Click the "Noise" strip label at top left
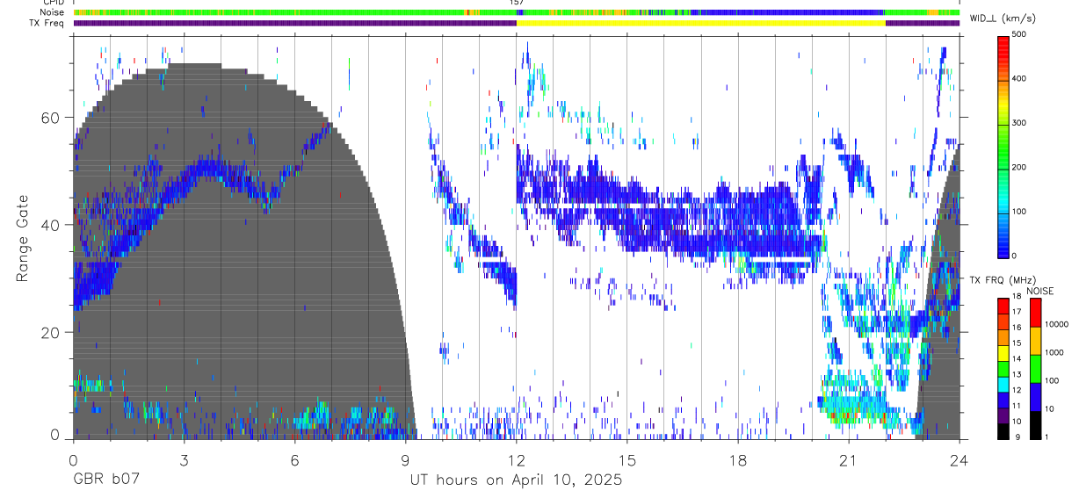 [52, 12]
